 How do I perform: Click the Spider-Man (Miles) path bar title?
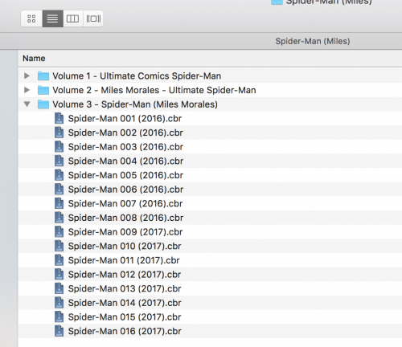pyautogui.click(x=313, y=41)
